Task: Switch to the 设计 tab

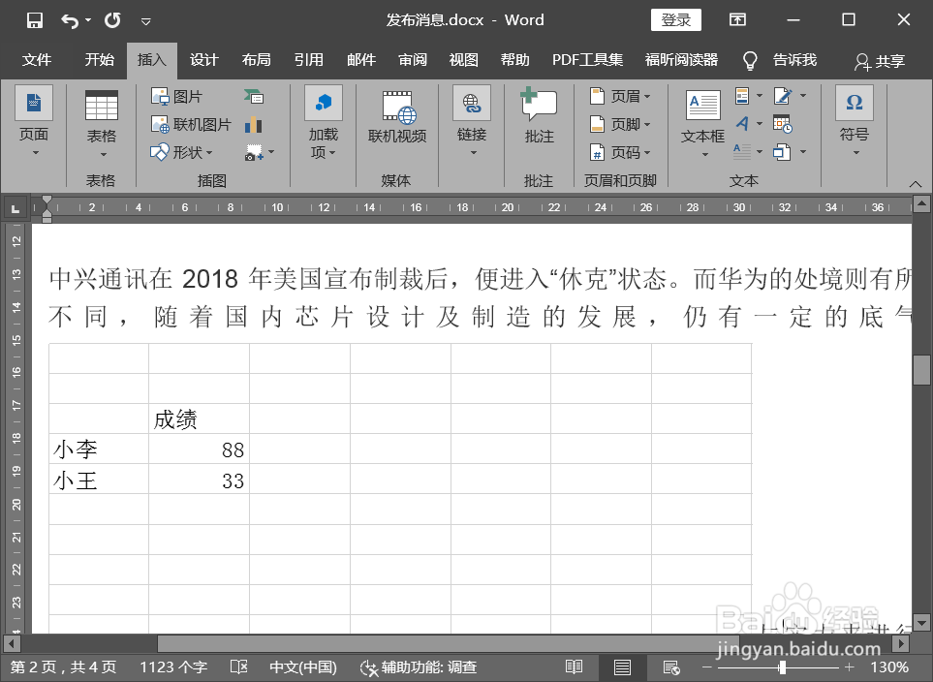Action: click(x=204, y=60)
